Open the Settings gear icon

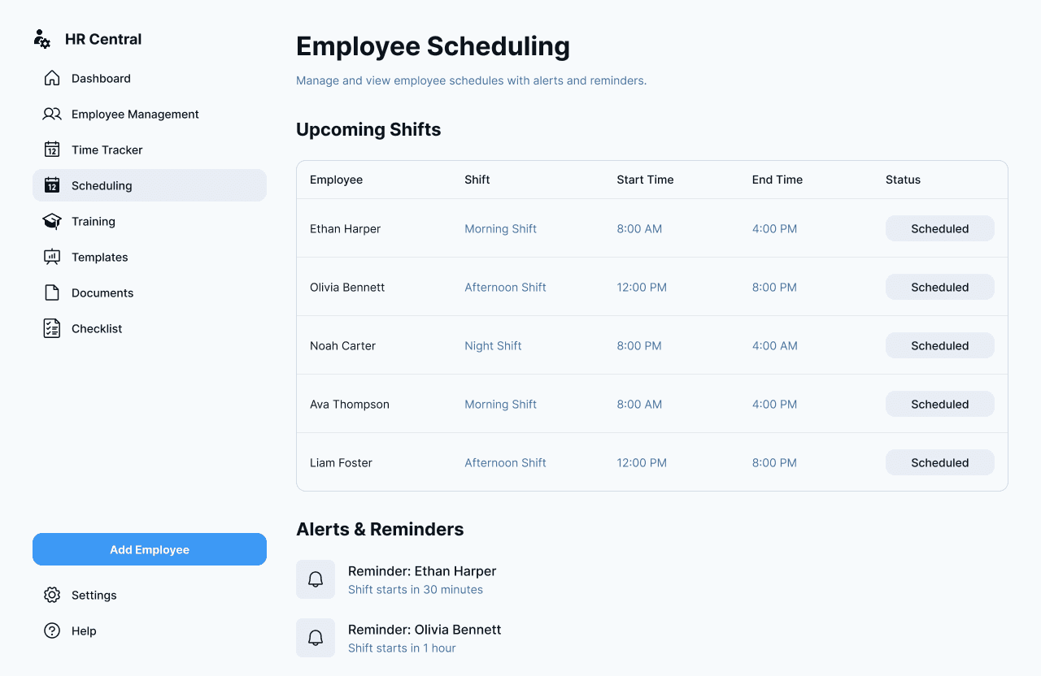[x=51, y=595]
